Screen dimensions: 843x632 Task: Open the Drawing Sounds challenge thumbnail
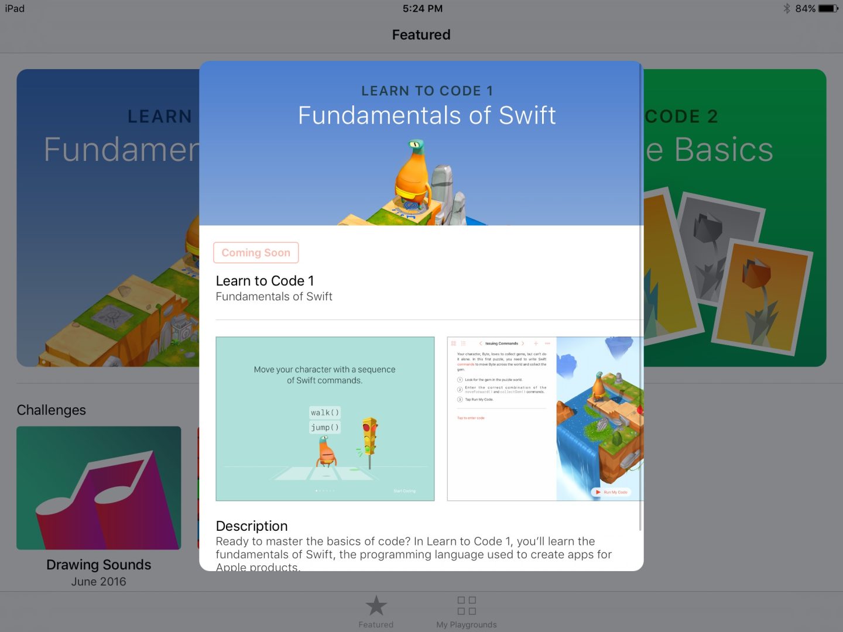pyautogui.click(x=98, y=488)
